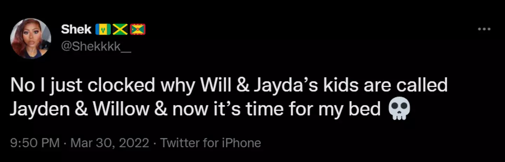The width and height of the screenshot is (505, 162).
Task: Open the @Shekkkk_ handle link
Action: point(96,47)
